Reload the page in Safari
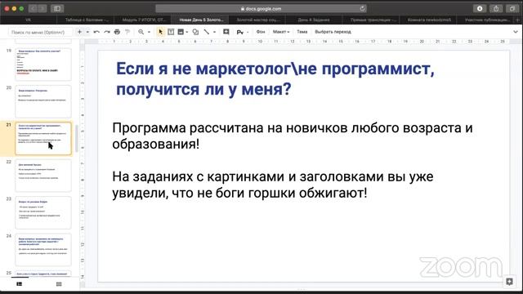The image size is (523, 294). click(x=362, y=9)
